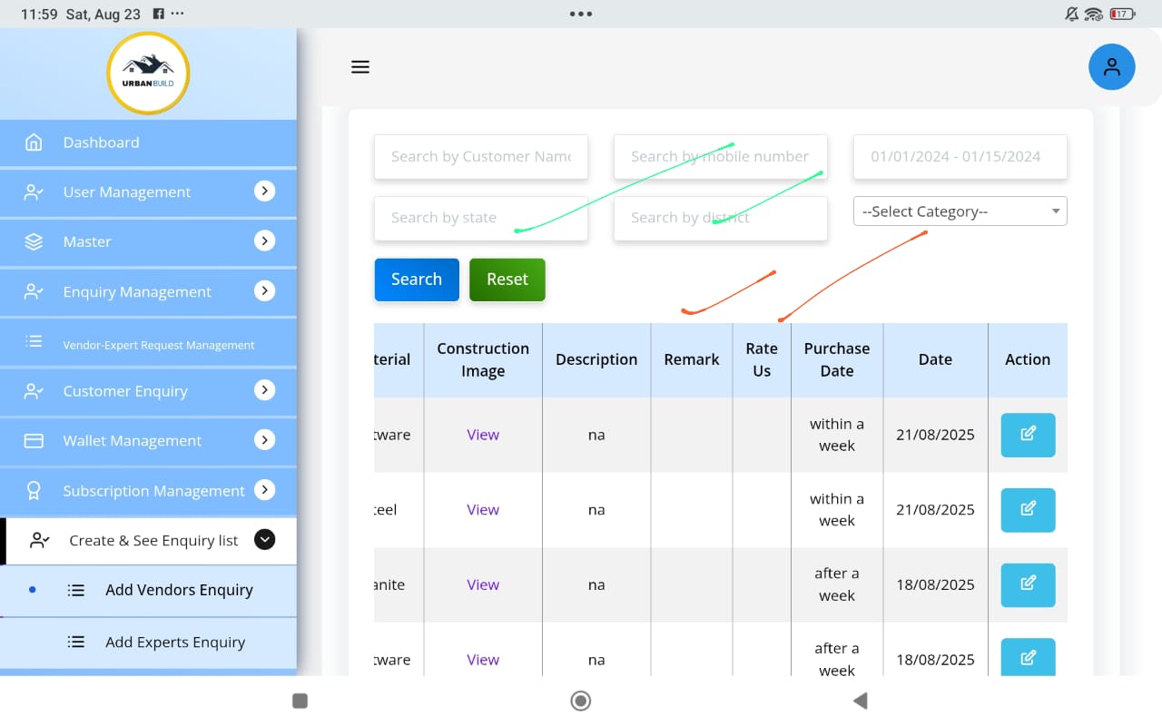The height and width of the screenshot is (726, 1162).
Task: Click the date range input field
Action: (960, 157)
